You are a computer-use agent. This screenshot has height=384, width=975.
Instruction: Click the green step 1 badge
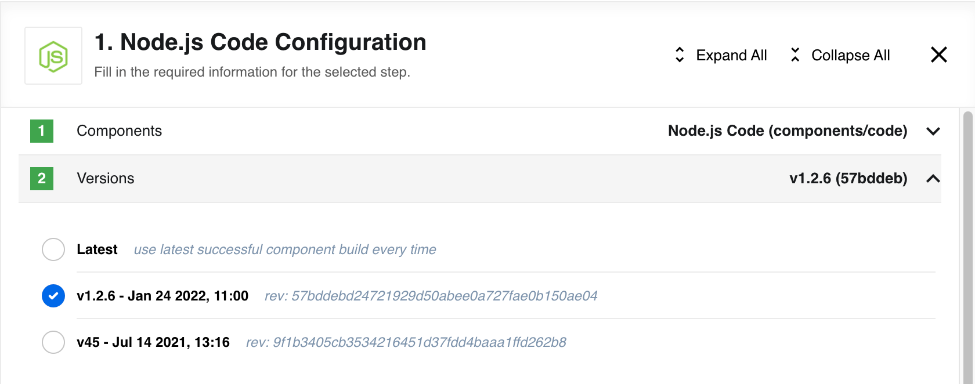point(42,131)
